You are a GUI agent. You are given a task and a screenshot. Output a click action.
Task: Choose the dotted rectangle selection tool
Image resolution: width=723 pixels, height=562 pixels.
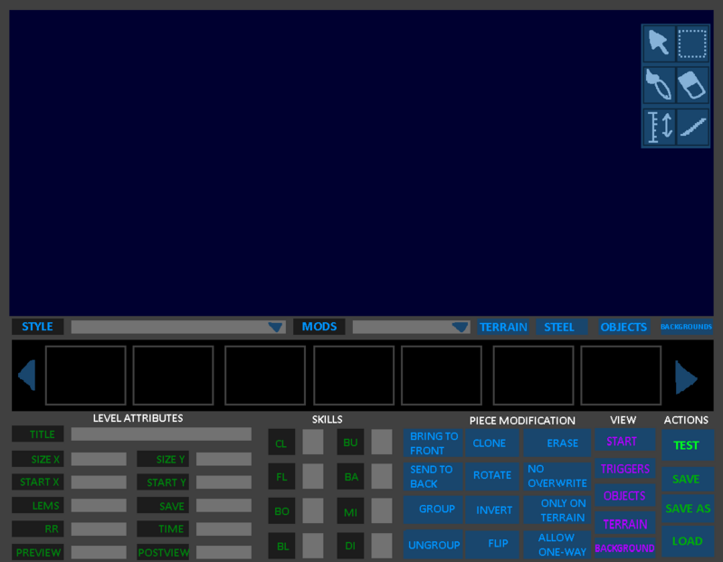[693, 43]
